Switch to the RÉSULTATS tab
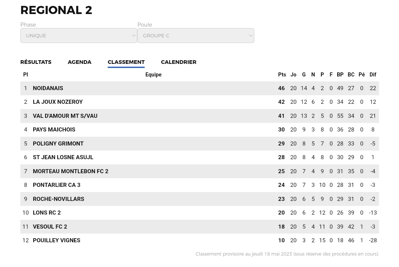Screen dimensions: 399x267 (36, 62)
